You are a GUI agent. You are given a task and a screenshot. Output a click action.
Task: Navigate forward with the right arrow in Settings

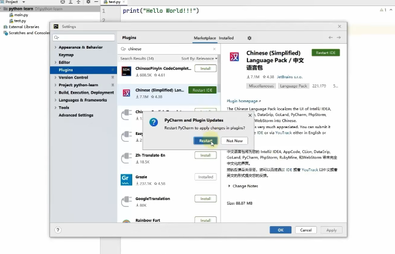click(339, 38)
